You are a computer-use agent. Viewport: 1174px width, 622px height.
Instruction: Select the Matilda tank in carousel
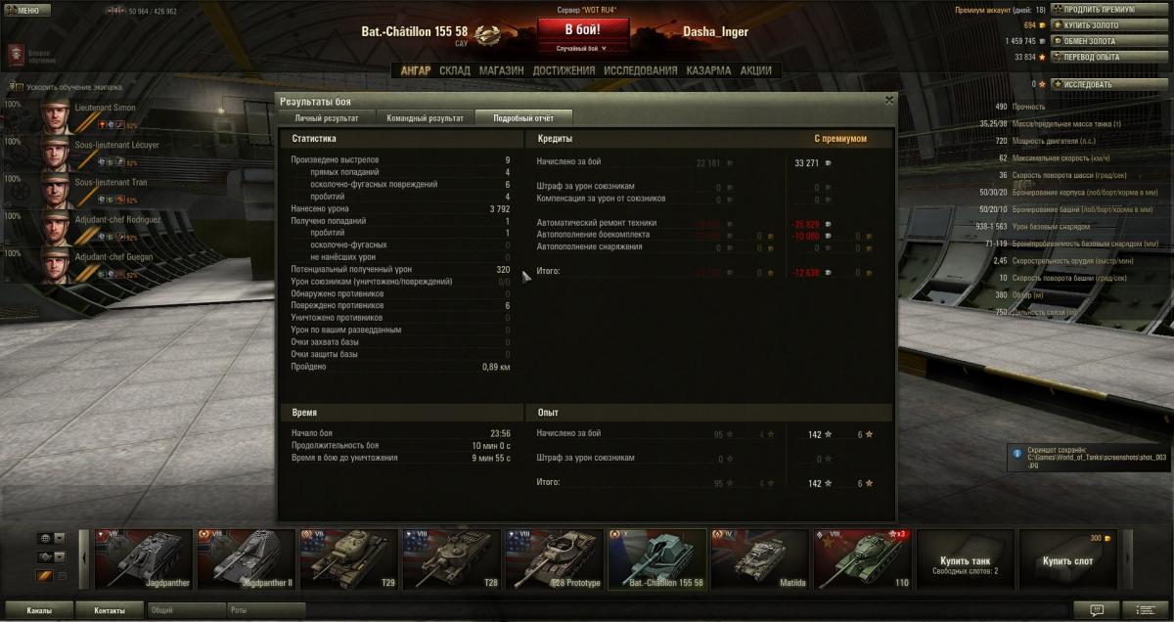(x=758, y=559)
